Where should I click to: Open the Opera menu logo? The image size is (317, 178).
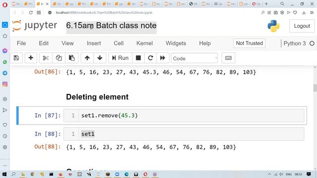[4, 4]
